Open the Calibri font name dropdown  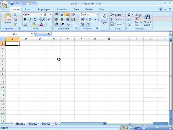(41, 15)
